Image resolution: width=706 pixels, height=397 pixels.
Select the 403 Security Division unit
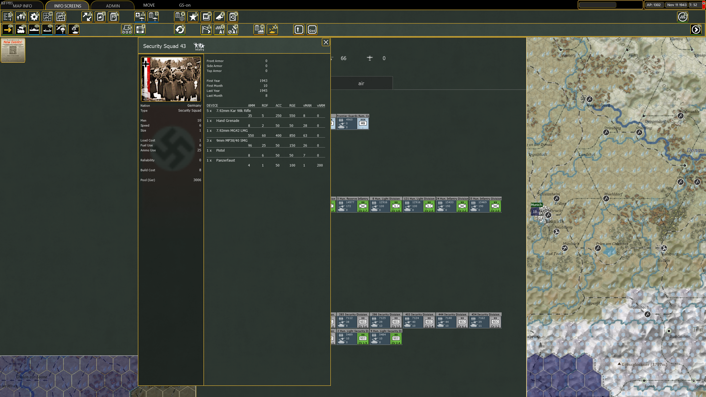pos(419,320)
